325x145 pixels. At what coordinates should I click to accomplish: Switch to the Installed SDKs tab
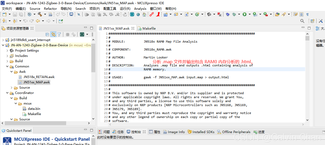(x=201, y=132)
